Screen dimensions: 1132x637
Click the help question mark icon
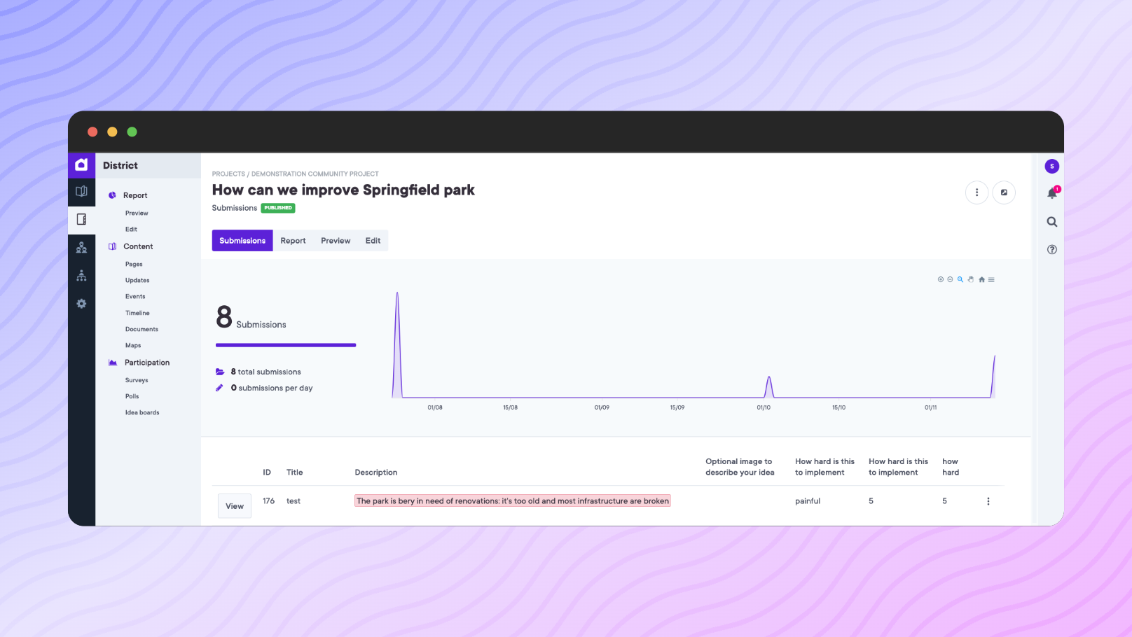pyautogui.click(x=1051, y=250)
